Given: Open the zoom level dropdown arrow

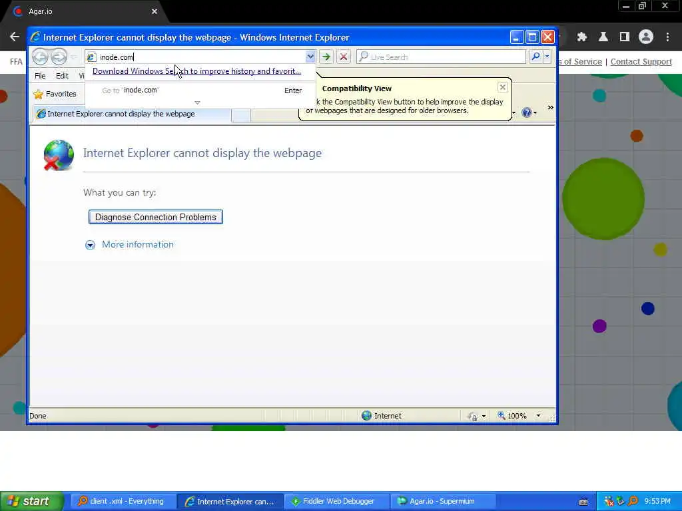Looking at the screenshot, I should [x=538, y=416].
